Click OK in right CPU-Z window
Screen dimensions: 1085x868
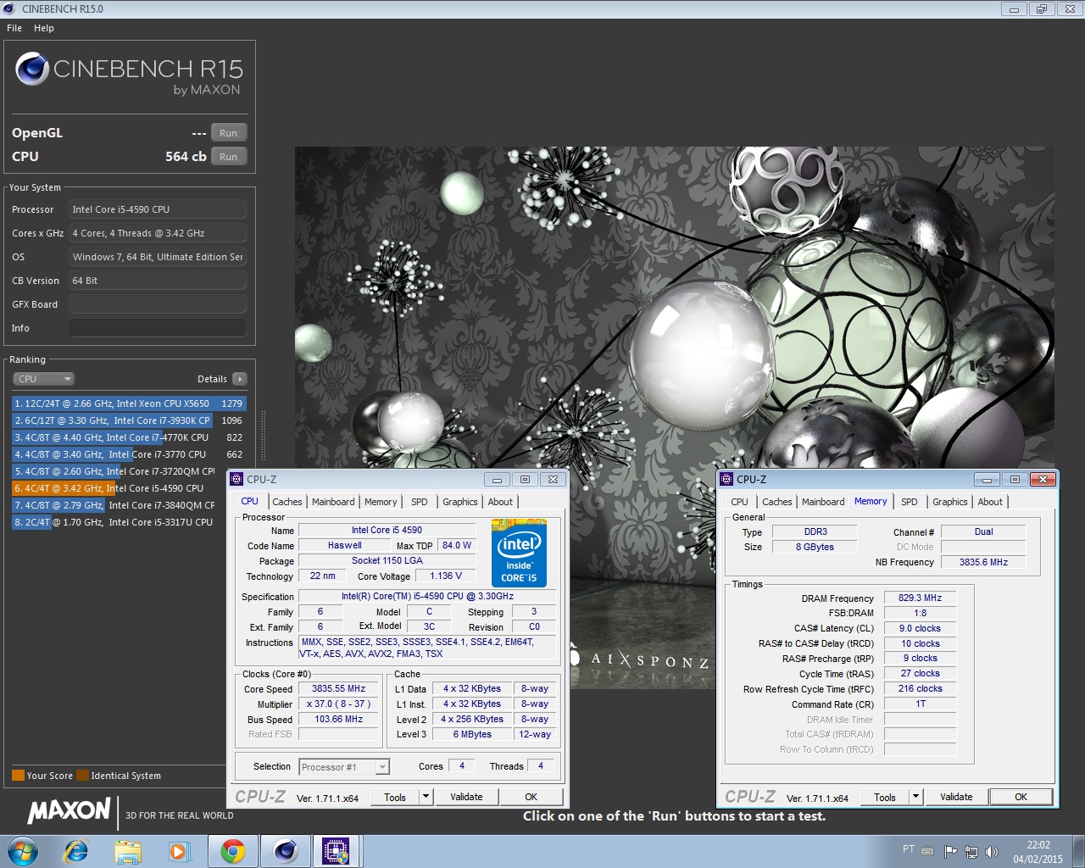(1021, 797)
